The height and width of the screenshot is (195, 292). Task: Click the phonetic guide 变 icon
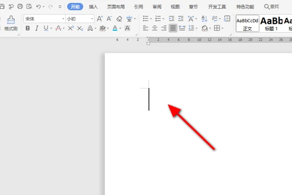129,18
